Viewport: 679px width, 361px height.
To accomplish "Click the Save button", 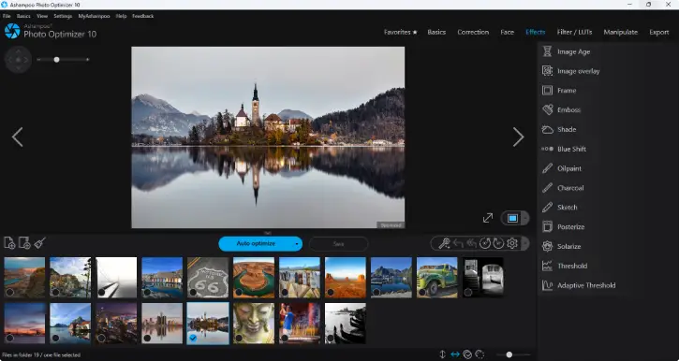I will click(339, 244).
